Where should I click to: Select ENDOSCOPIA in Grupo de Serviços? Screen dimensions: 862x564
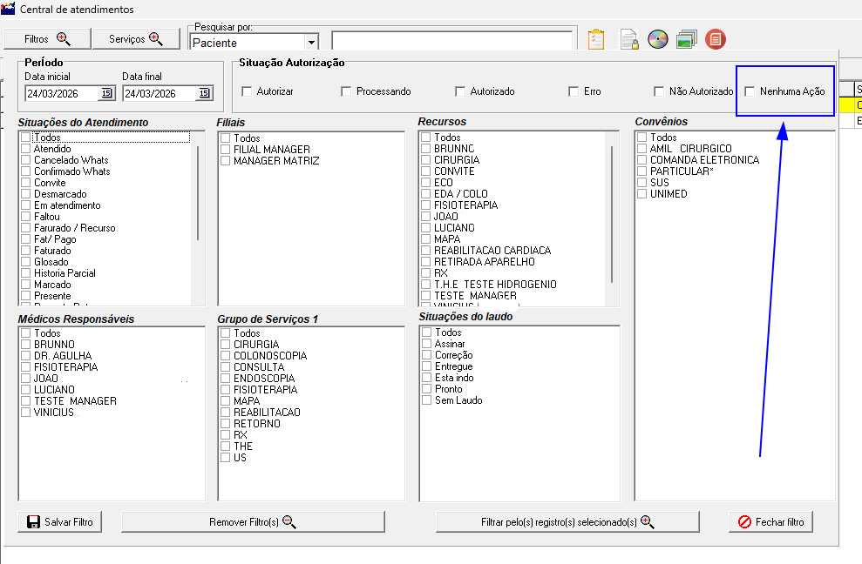click(x=226, y=379)
